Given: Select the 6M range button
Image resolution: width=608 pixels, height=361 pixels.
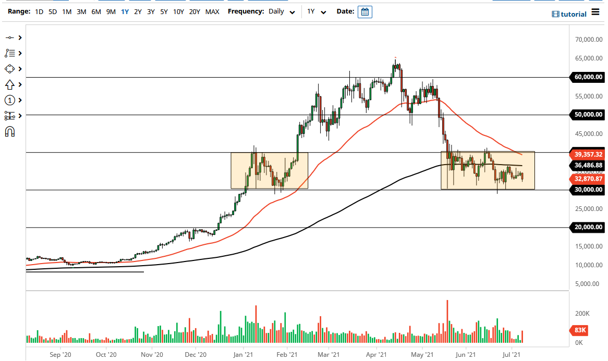Looking at the screenshot, I should point(95,11).
